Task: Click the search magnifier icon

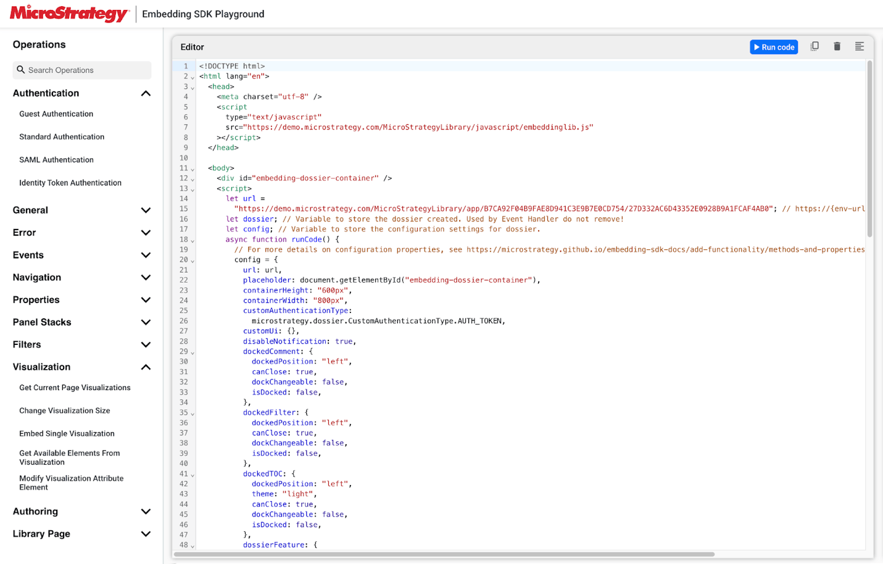Action: pos(21,70)
